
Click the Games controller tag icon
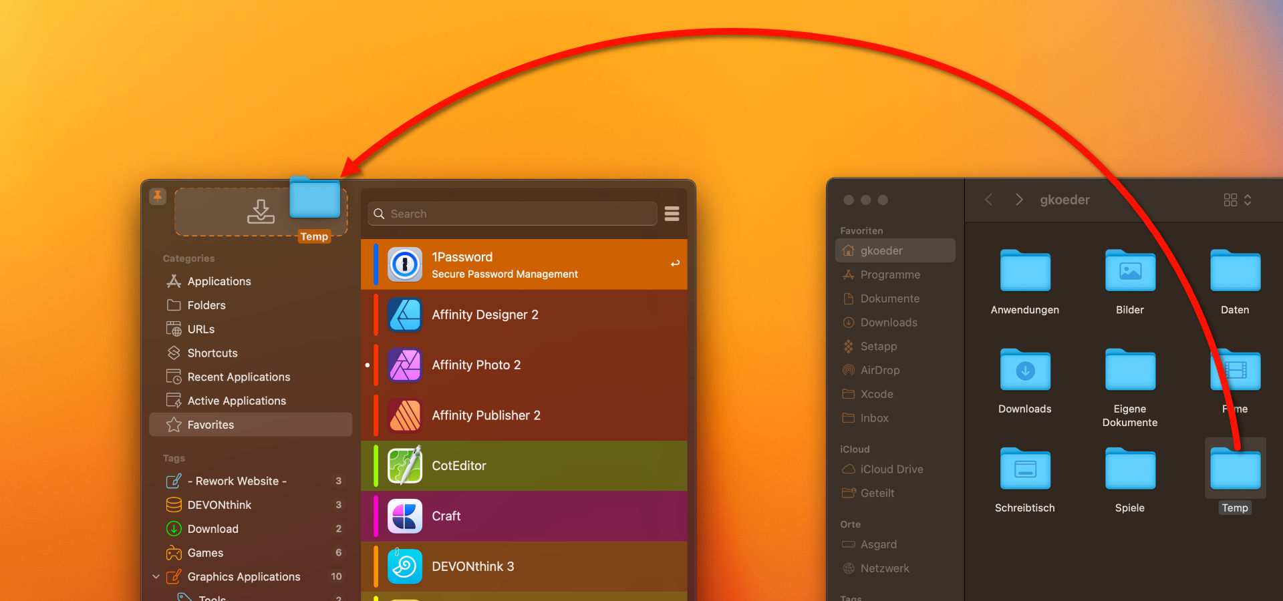174,553
